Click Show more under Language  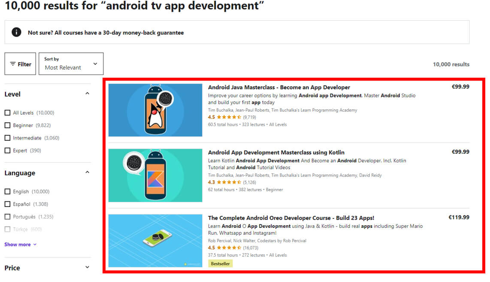pyautogui.click(x=20, y=245)
